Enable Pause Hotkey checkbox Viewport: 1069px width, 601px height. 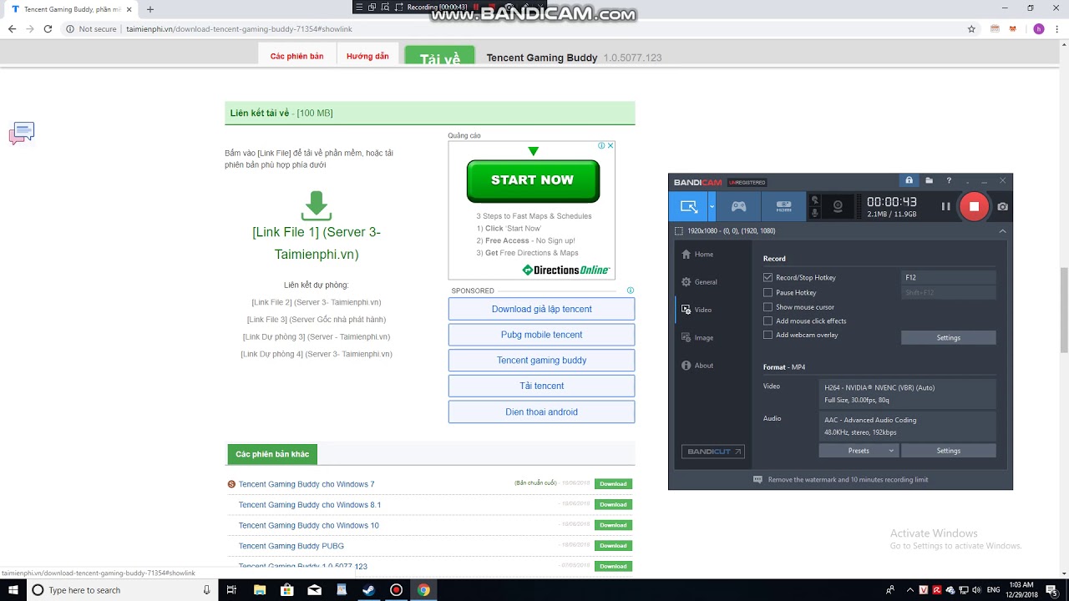768,292
